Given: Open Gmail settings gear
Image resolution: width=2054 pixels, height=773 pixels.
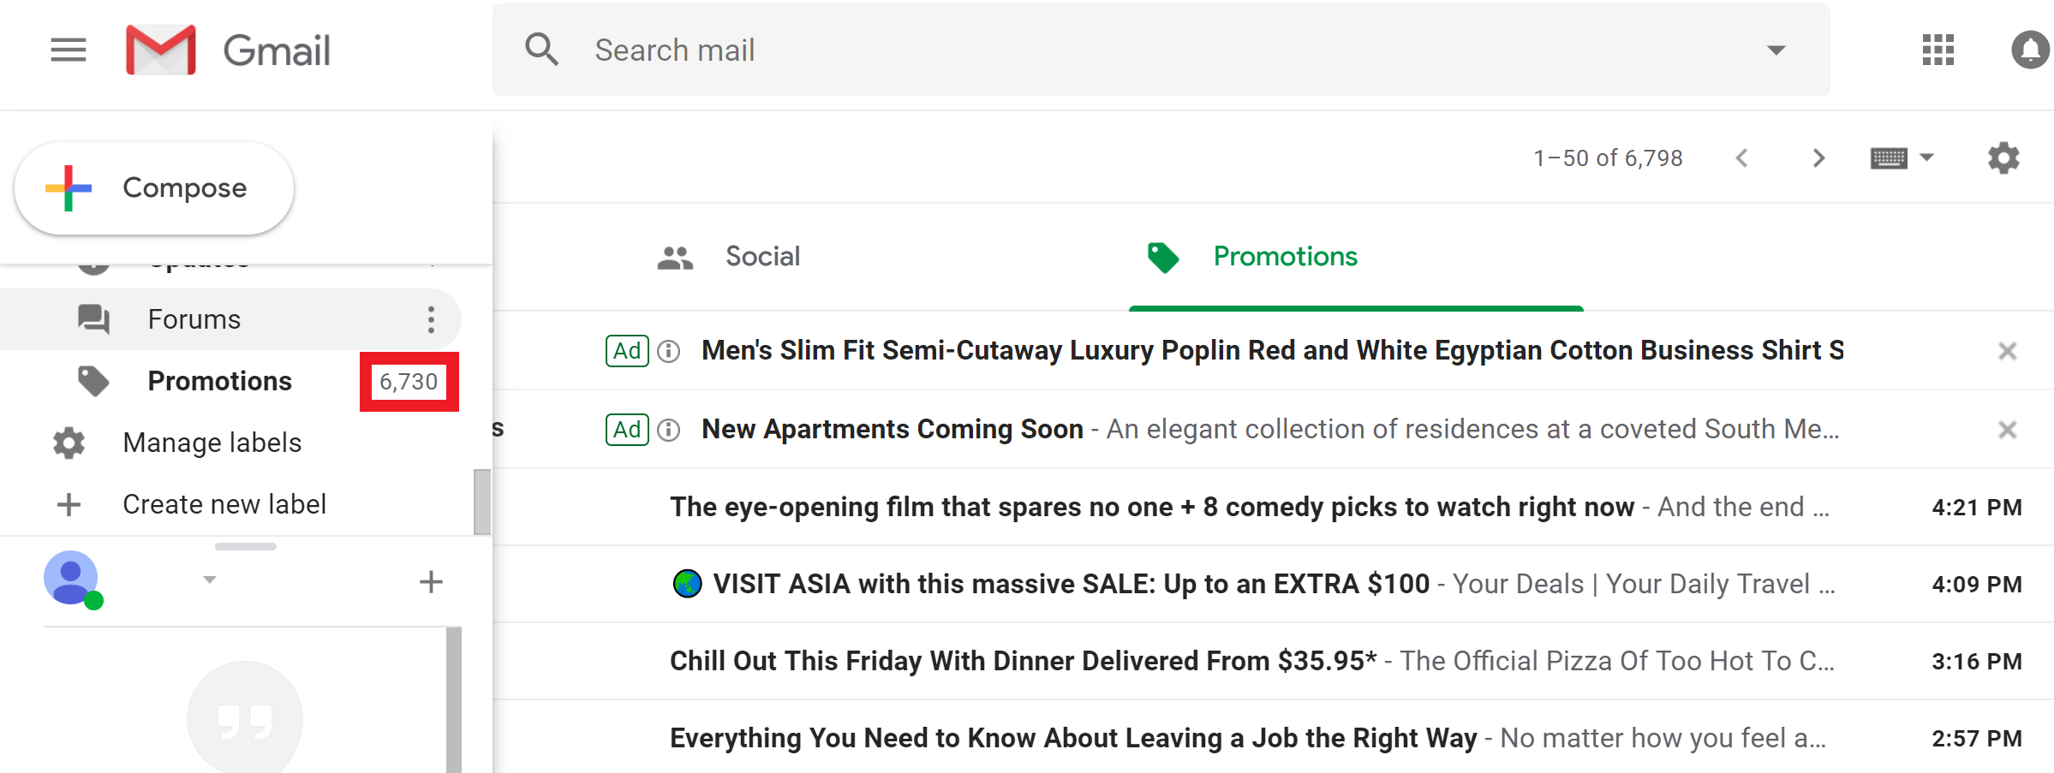Looking at the screenshot, I should (2003, 158).
